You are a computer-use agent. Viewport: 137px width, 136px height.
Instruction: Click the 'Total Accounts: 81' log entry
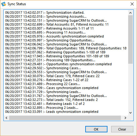(x=57, y=24)
